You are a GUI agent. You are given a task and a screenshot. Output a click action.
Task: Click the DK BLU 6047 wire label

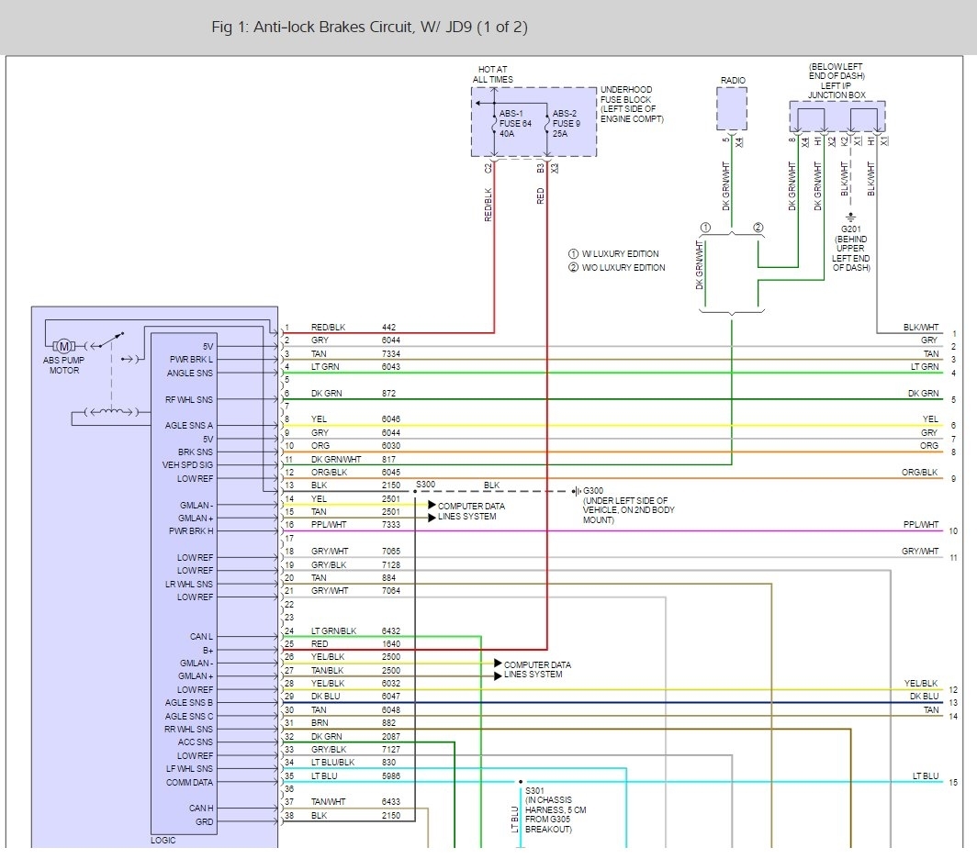[355, 697]
